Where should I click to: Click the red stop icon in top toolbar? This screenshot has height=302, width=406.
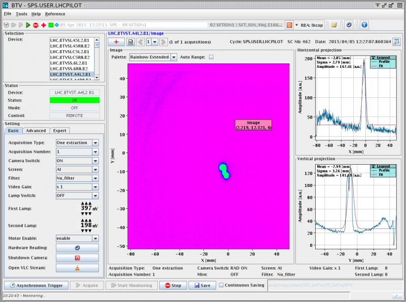pyautogui.click(x=36, y=25)
